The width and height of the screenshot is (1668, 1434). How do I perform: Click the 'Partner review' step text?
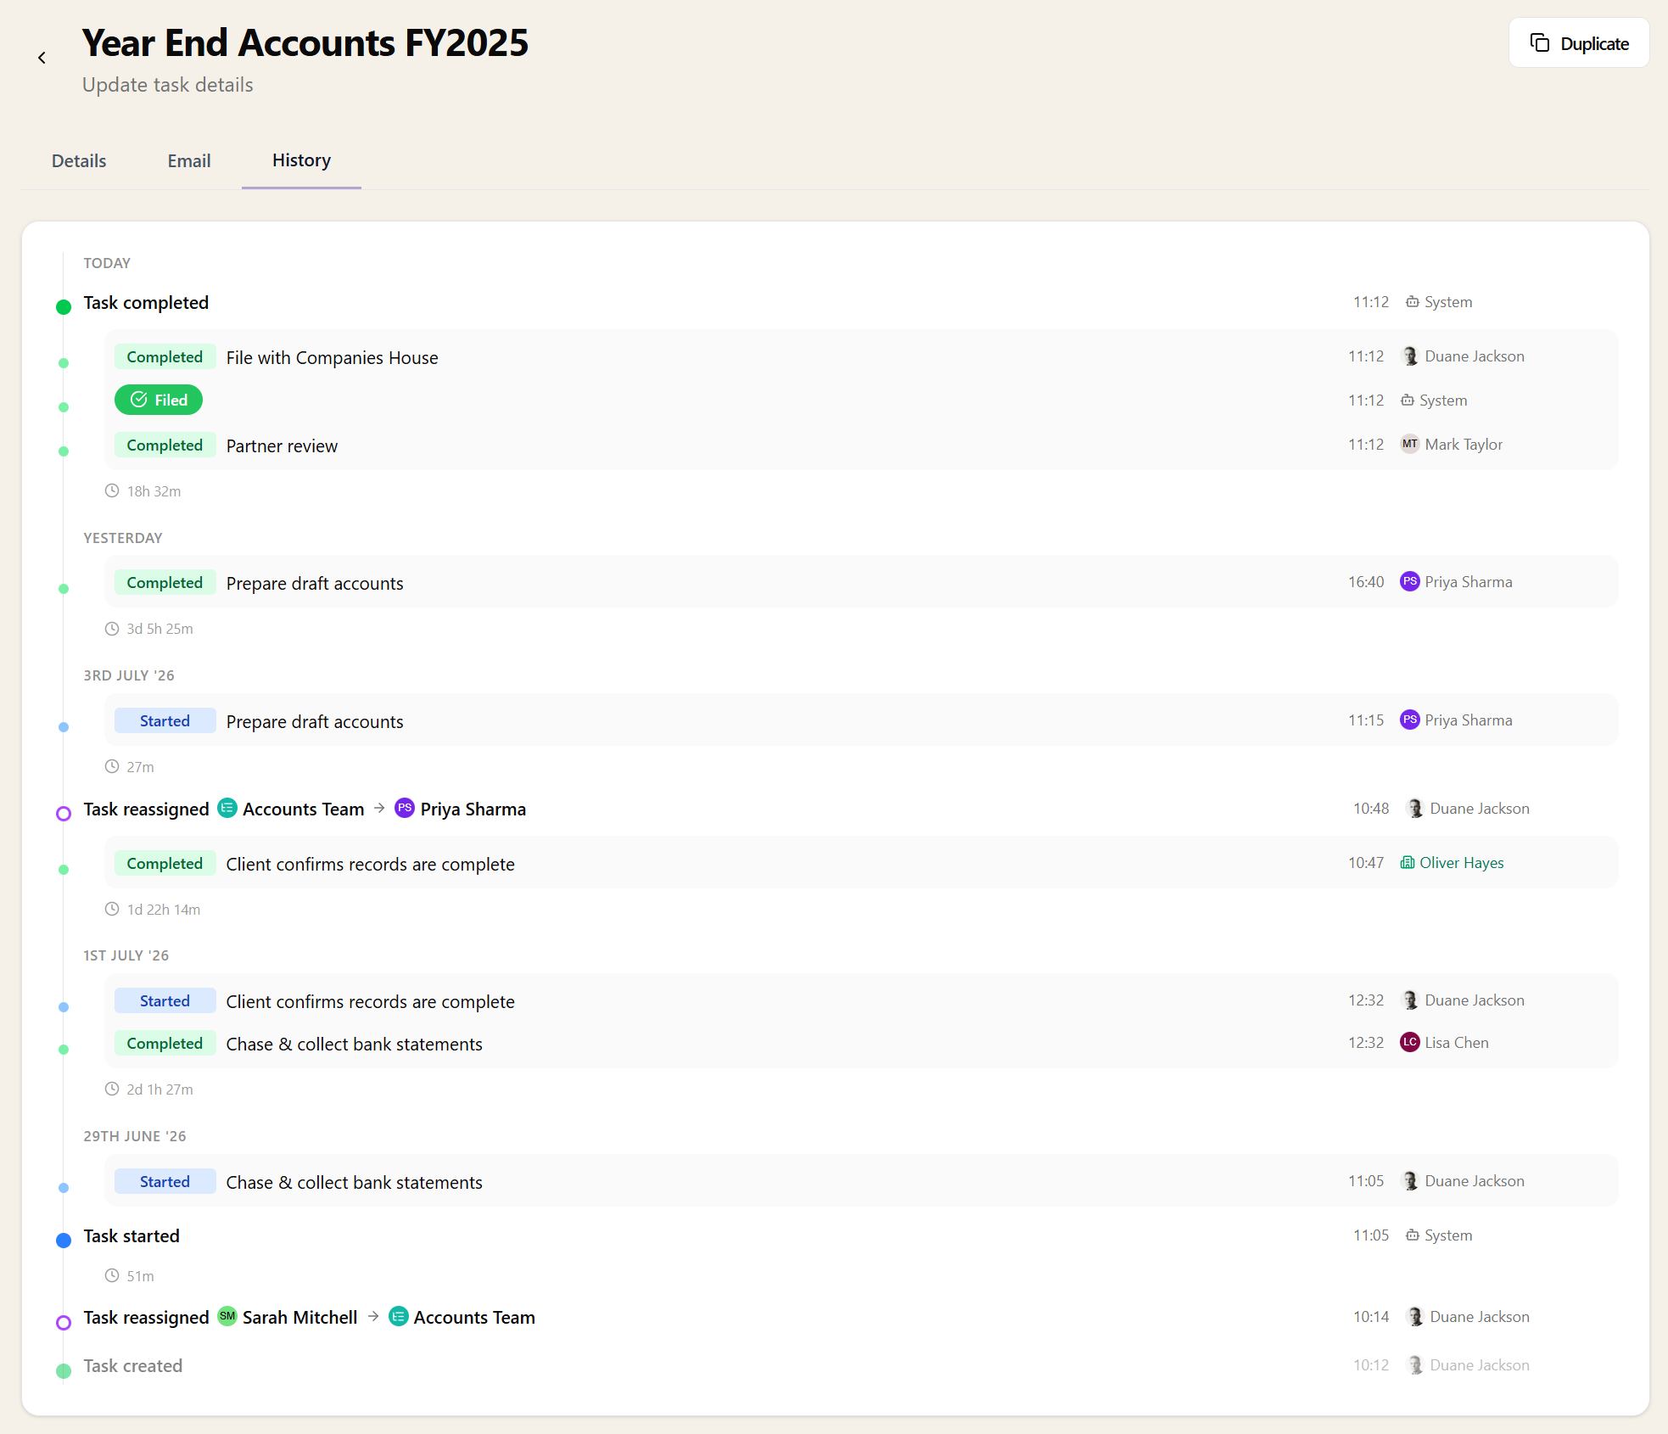click(x=282, y=446)
